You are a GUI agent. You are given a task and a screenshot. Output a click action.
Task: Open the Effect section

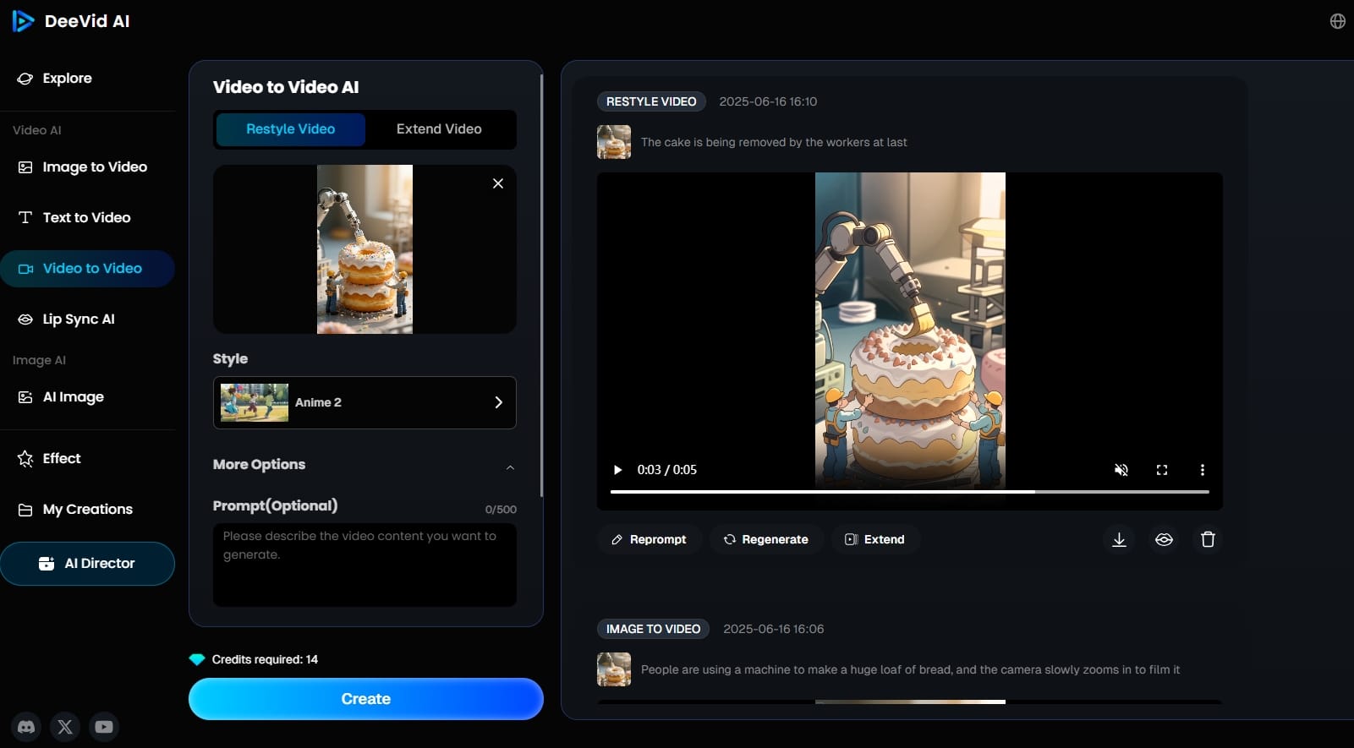(x=49, y=458)
